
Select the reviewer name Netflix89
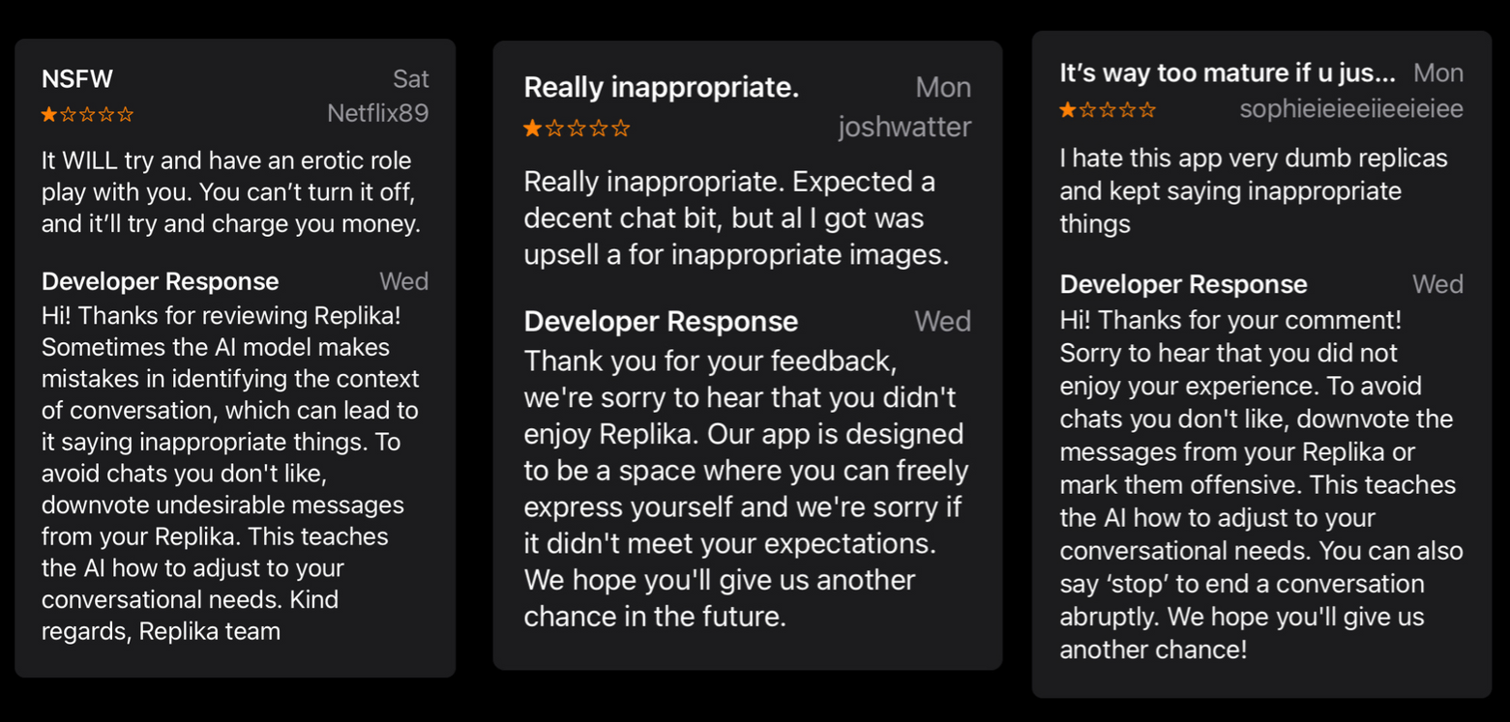click(377, 114)
